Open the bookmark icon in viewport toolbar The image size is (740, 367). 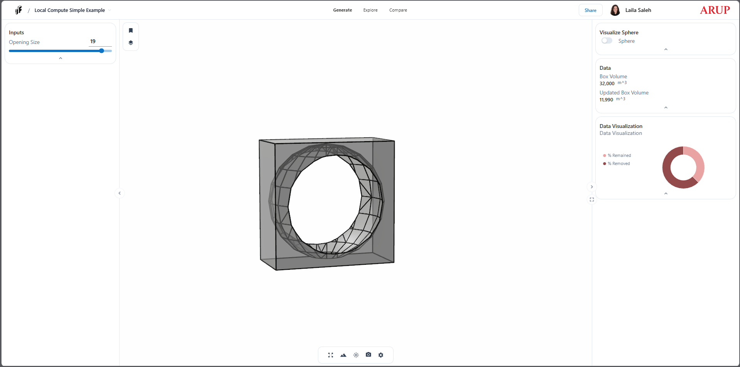coord(131,30)
